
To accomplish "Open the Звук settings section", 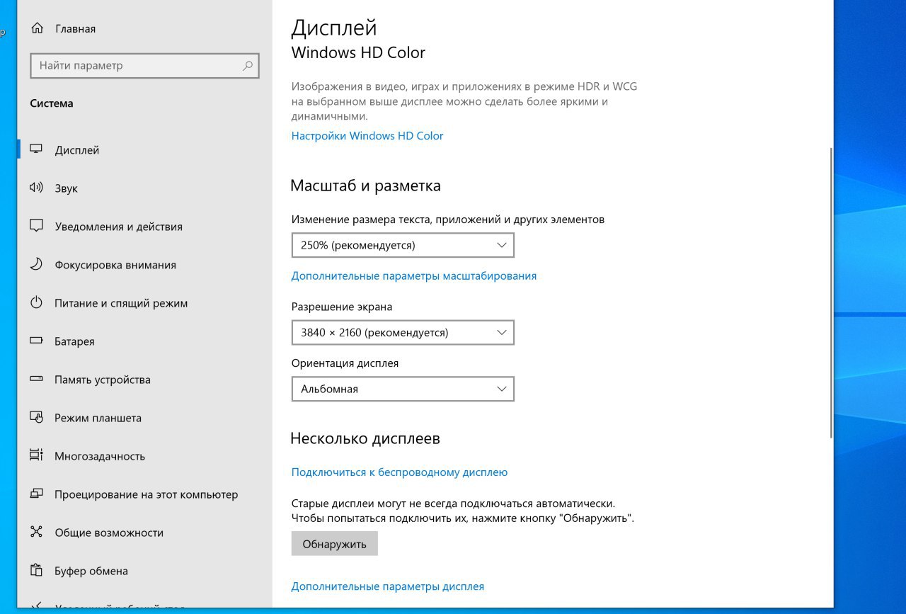I will [144, 188].
